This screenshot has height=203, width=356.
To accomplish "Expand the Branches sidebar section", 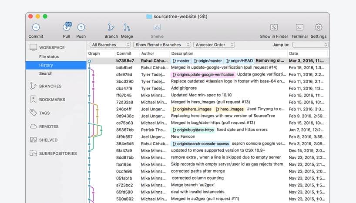I will coord(50,86).
